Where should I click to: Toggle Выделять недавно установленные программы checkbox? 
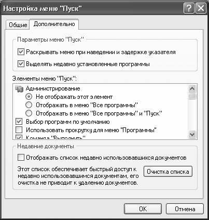(x=21, y=64)
